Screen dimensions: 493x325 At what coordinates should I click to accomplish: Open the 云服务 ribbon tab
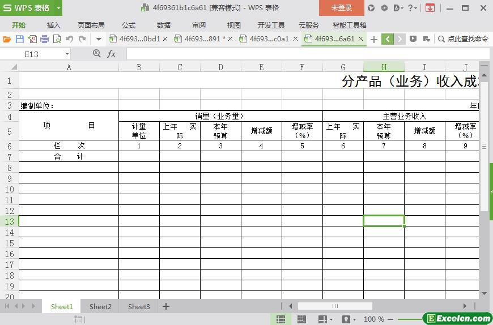pos(308,25)
